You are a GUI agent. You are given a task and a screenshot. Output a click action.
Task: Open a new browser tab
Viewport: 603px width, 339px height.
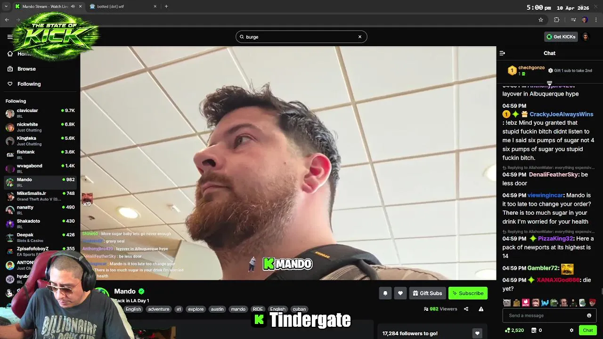[166, 7]
